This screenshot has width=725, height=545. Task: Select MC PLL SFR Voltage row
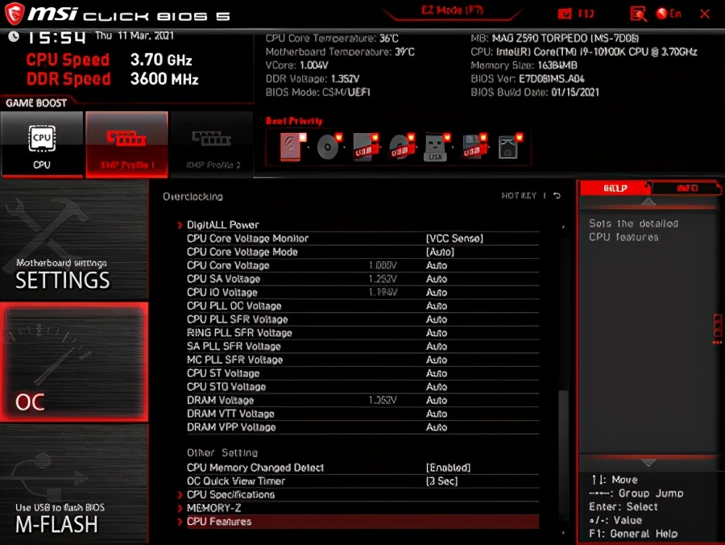(363, 360)
